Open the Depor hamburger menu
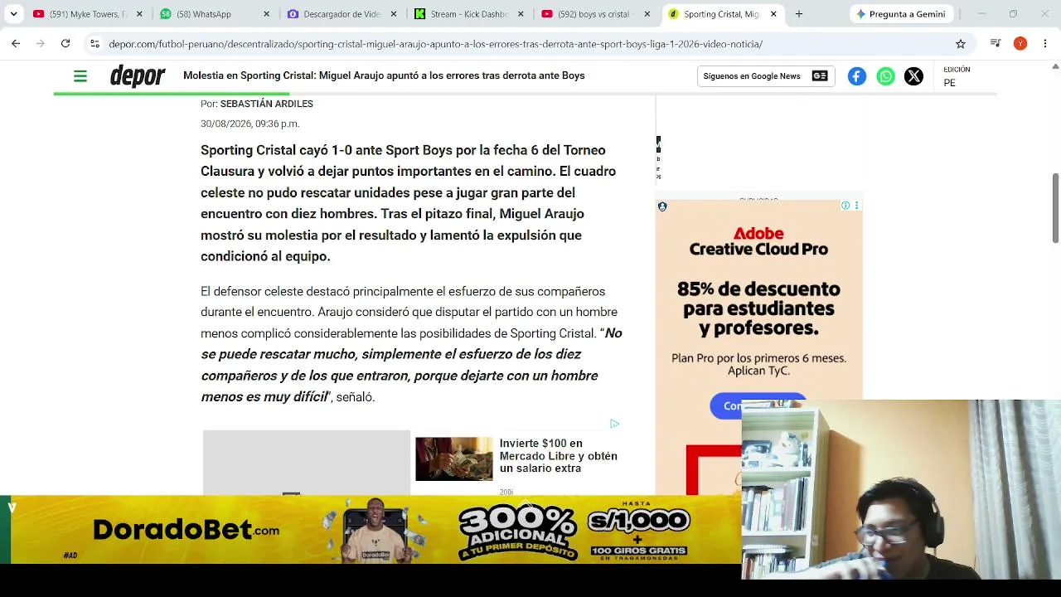 pos(80,76)
